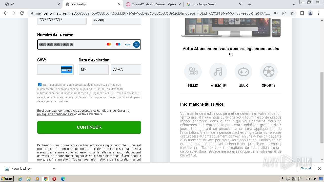
Task: Open politique de confidentialité link
Action: coord(55,114)
